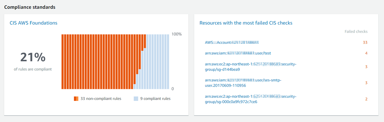Screen dimensions: 384x122
Task: Click the orange non-compliant rules legend swatch
Action: click(76, 99)
